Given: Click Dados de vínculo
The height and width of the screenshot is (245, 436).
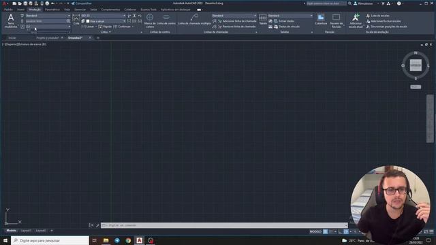Looking at the screenshot, I should [287, 27].
